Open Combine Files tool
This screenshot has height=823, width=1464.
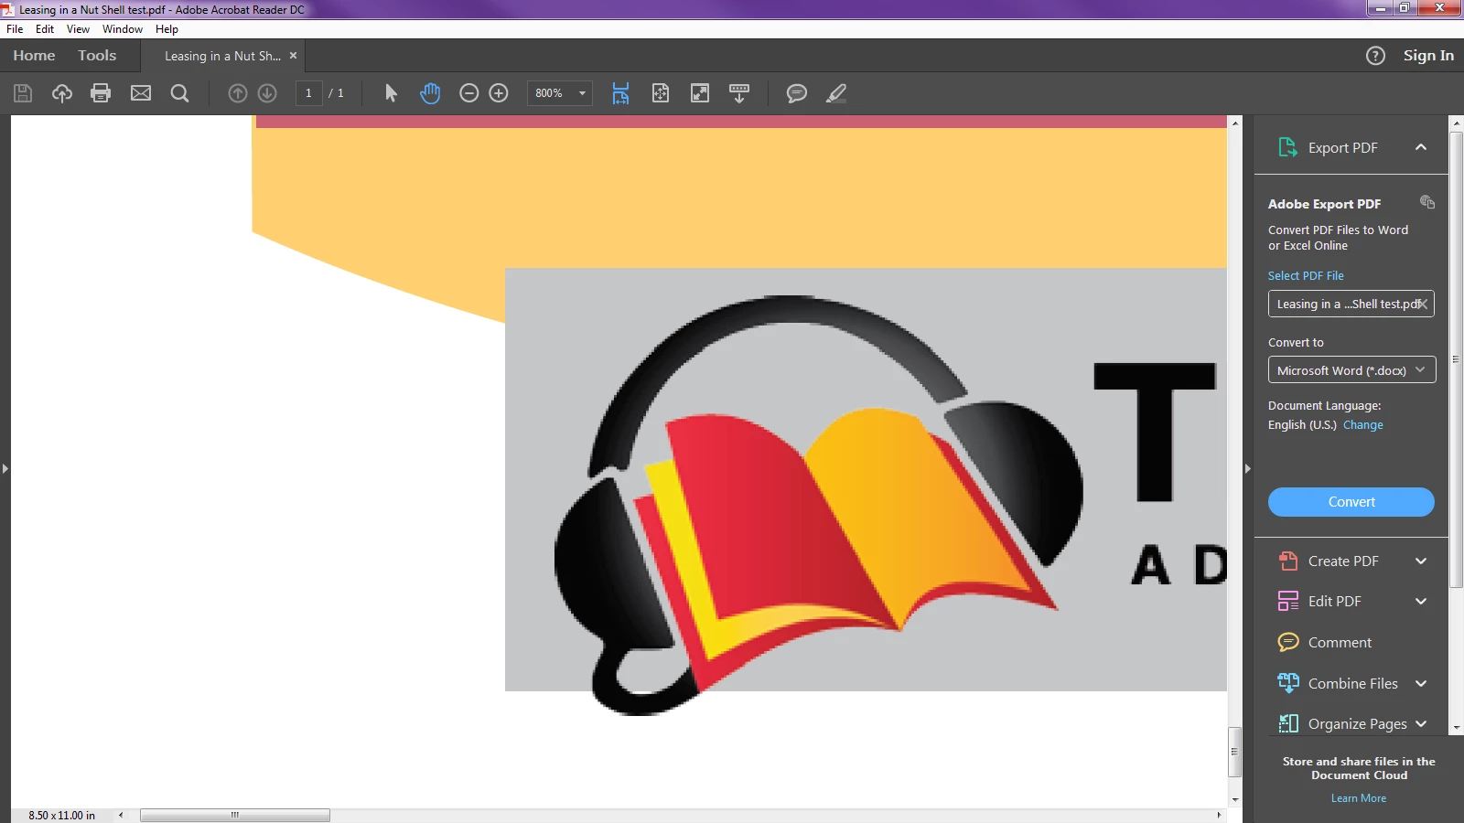[1338, 683]
